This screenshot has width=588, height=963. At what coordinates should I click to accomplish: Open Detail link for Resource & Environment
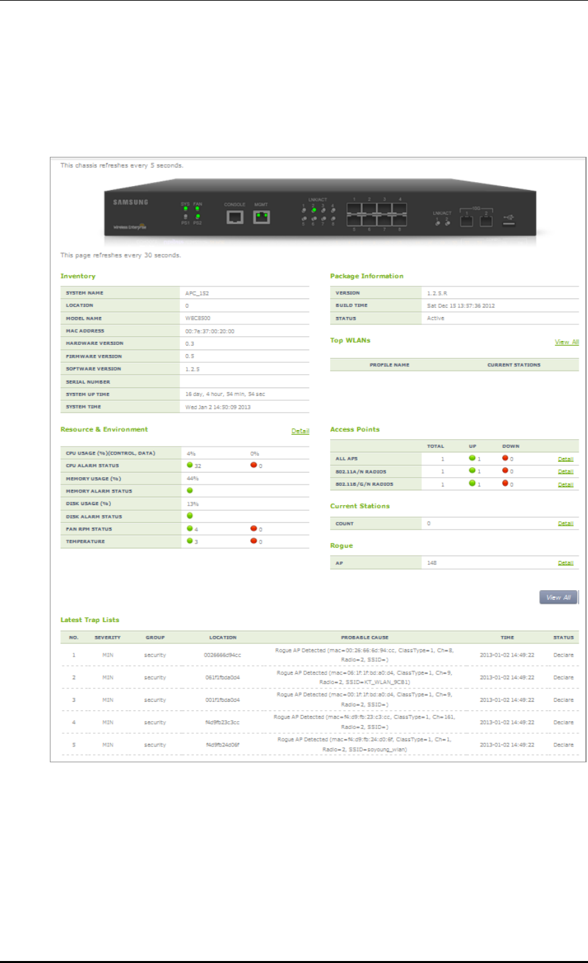point(300,431)
